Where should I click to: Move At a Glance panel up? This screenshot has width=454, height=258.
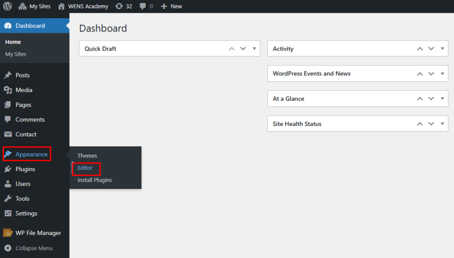point(419,99)
